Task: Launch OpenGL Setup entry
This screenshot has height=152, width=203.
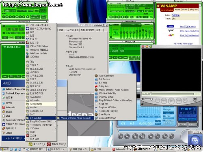Action: pos(115,97)
